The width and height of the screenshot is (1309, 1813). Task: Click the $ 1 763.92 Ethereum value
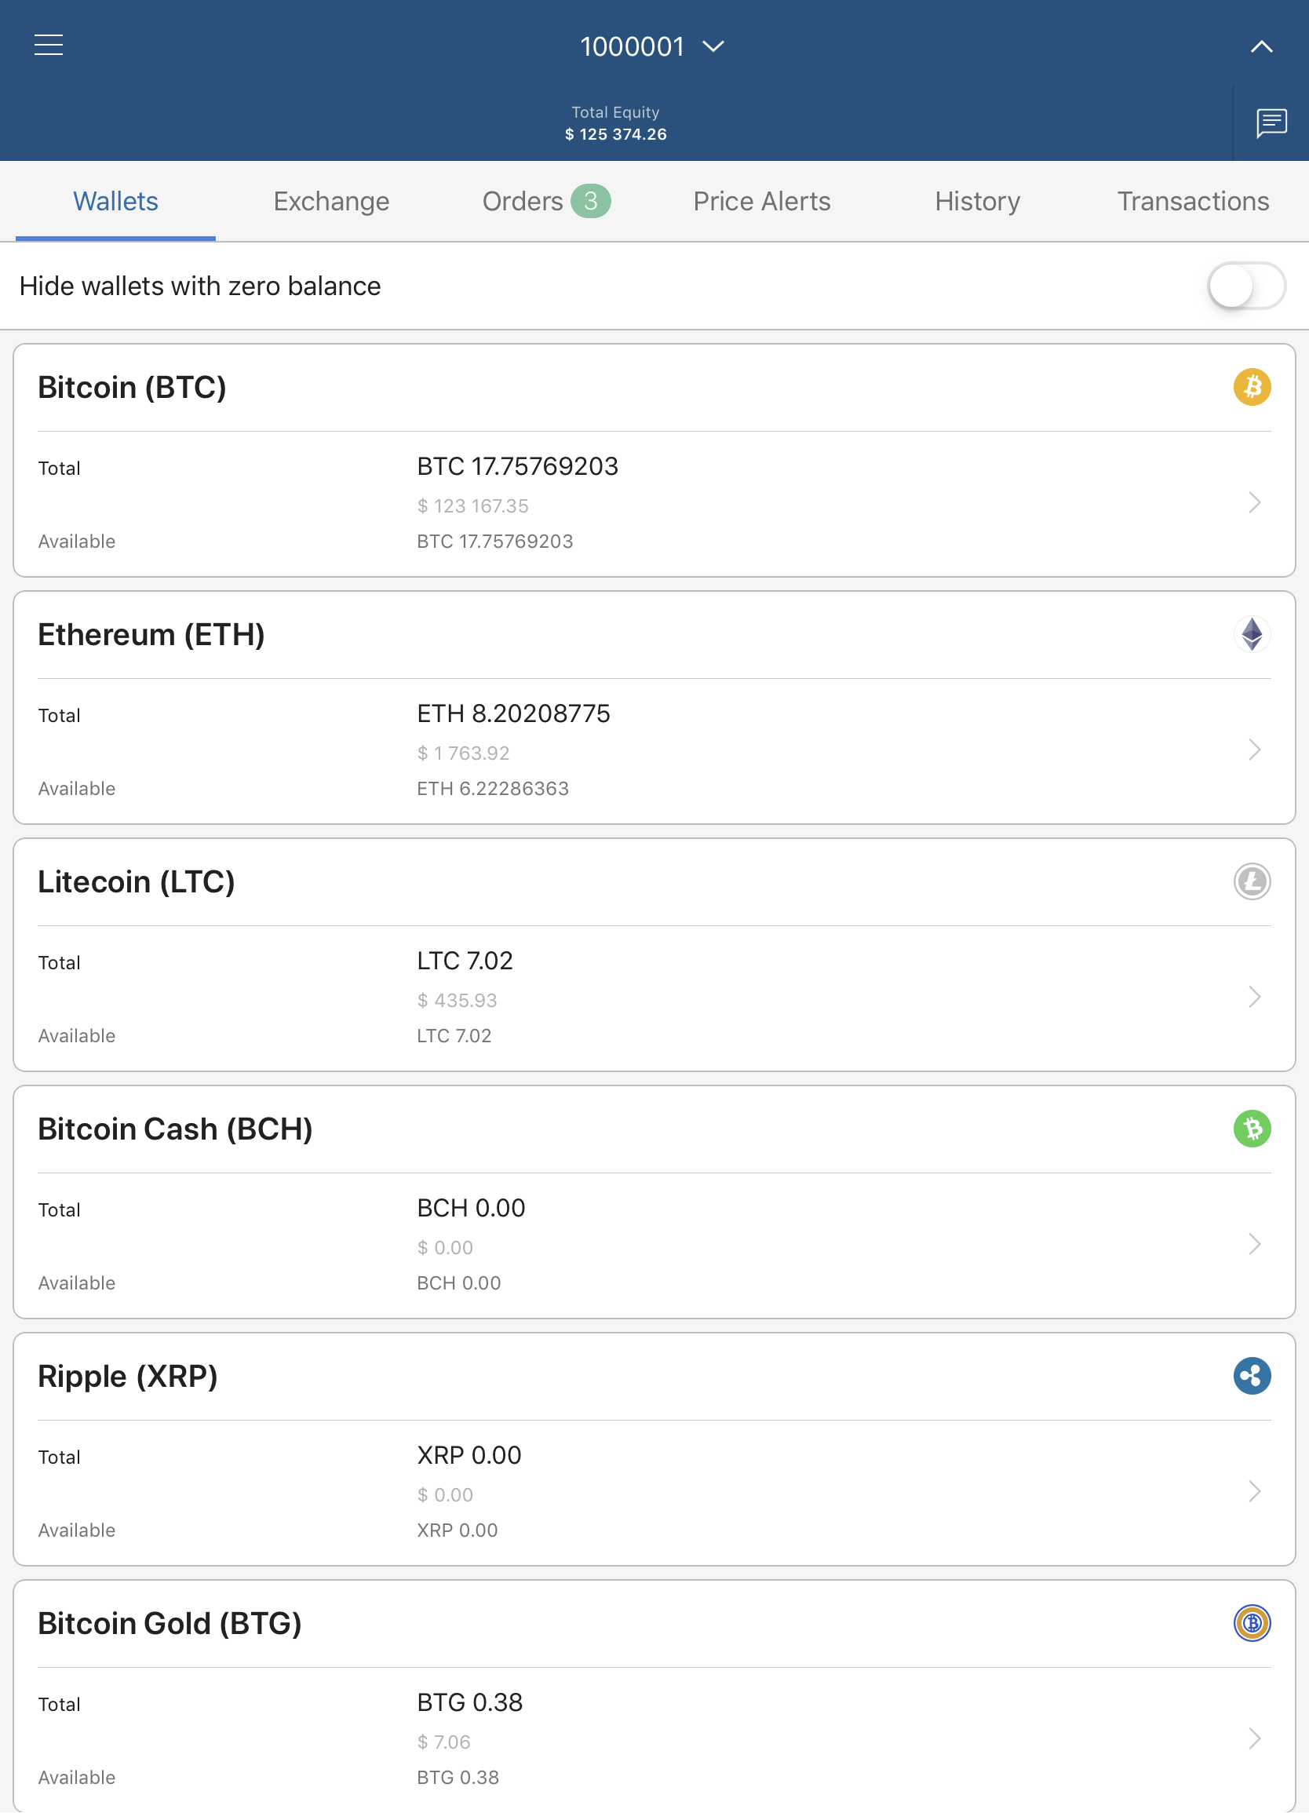pos(463,752)
